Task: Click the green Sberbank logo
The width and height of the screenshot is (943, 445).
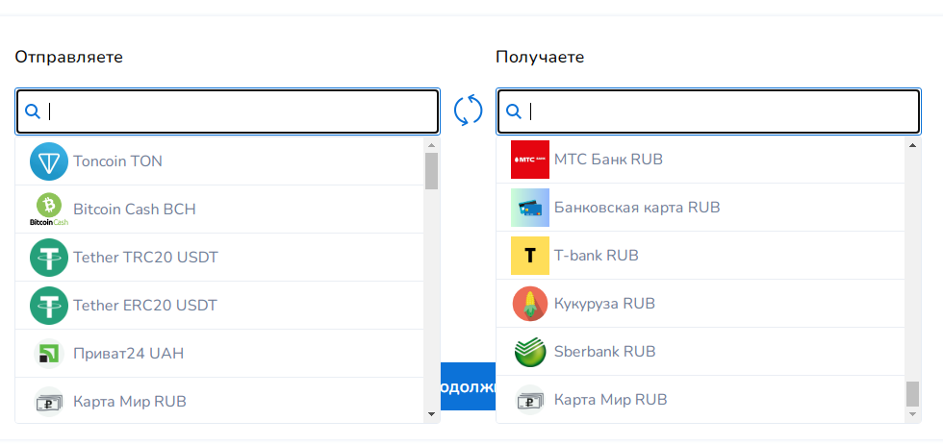Action: 530,352
